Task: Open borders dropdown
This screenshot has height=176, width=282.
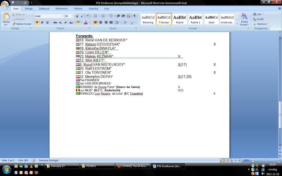Action: pyautogui.click(x=133, y=23)
